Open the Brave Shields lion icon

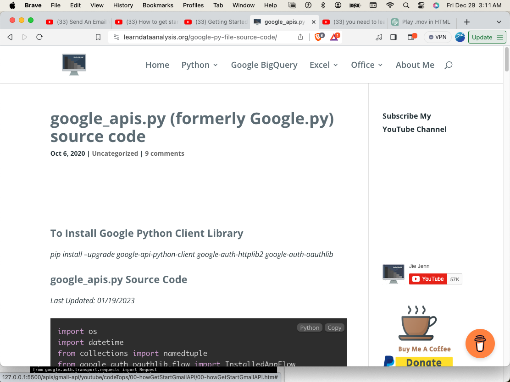tap(319, 37)
